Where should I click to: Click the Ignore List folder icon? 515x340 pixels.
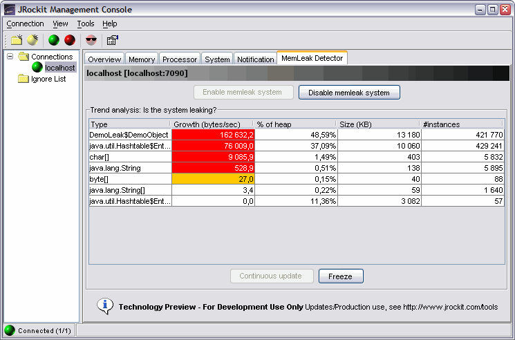tap(24, 79)
